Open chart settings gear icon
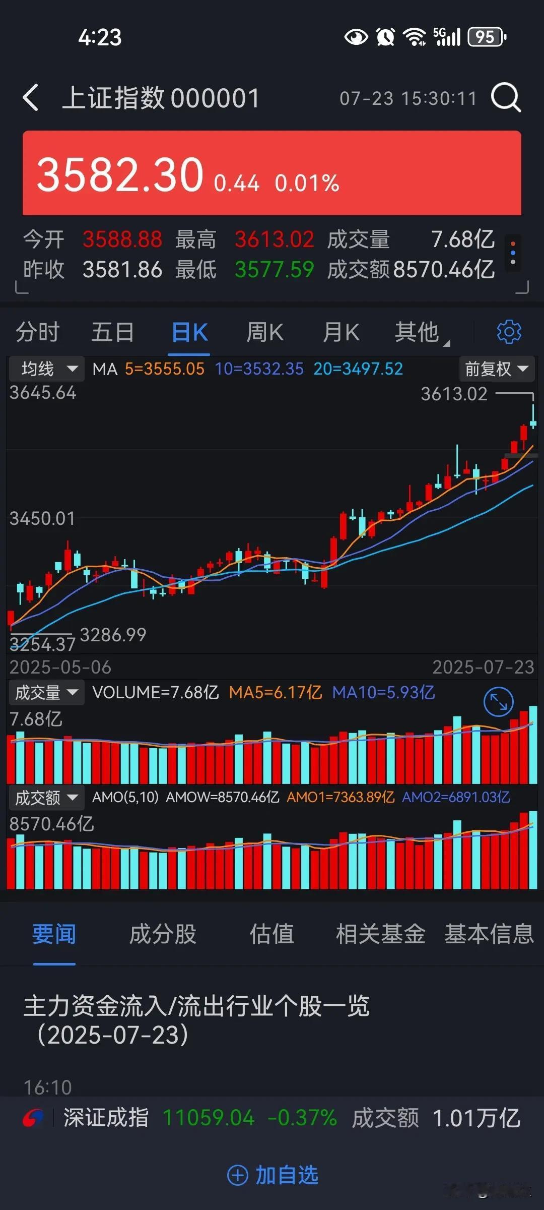Screen dimensions: 544x1210 [x=509, y=332]
